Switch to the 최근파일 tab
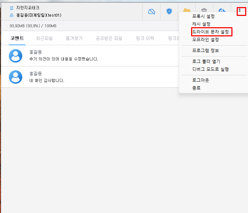 [x=44, y=38]
